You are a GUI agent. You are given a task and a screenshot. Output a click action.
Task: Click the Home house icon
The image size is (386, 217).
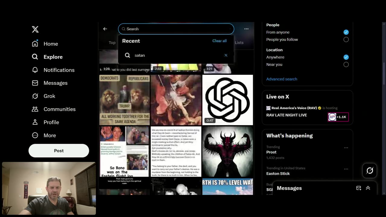tap(35, 44)
